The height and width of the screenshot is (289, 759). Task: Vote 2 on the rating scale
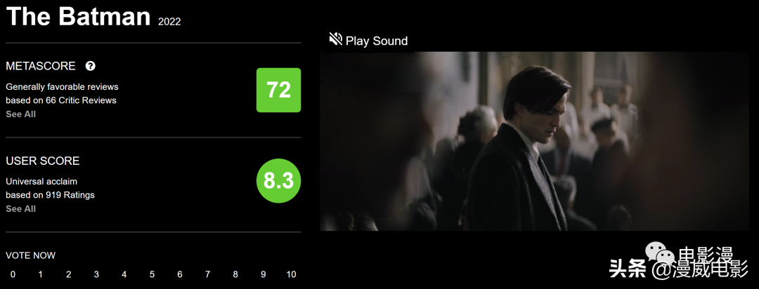point(69,274)
